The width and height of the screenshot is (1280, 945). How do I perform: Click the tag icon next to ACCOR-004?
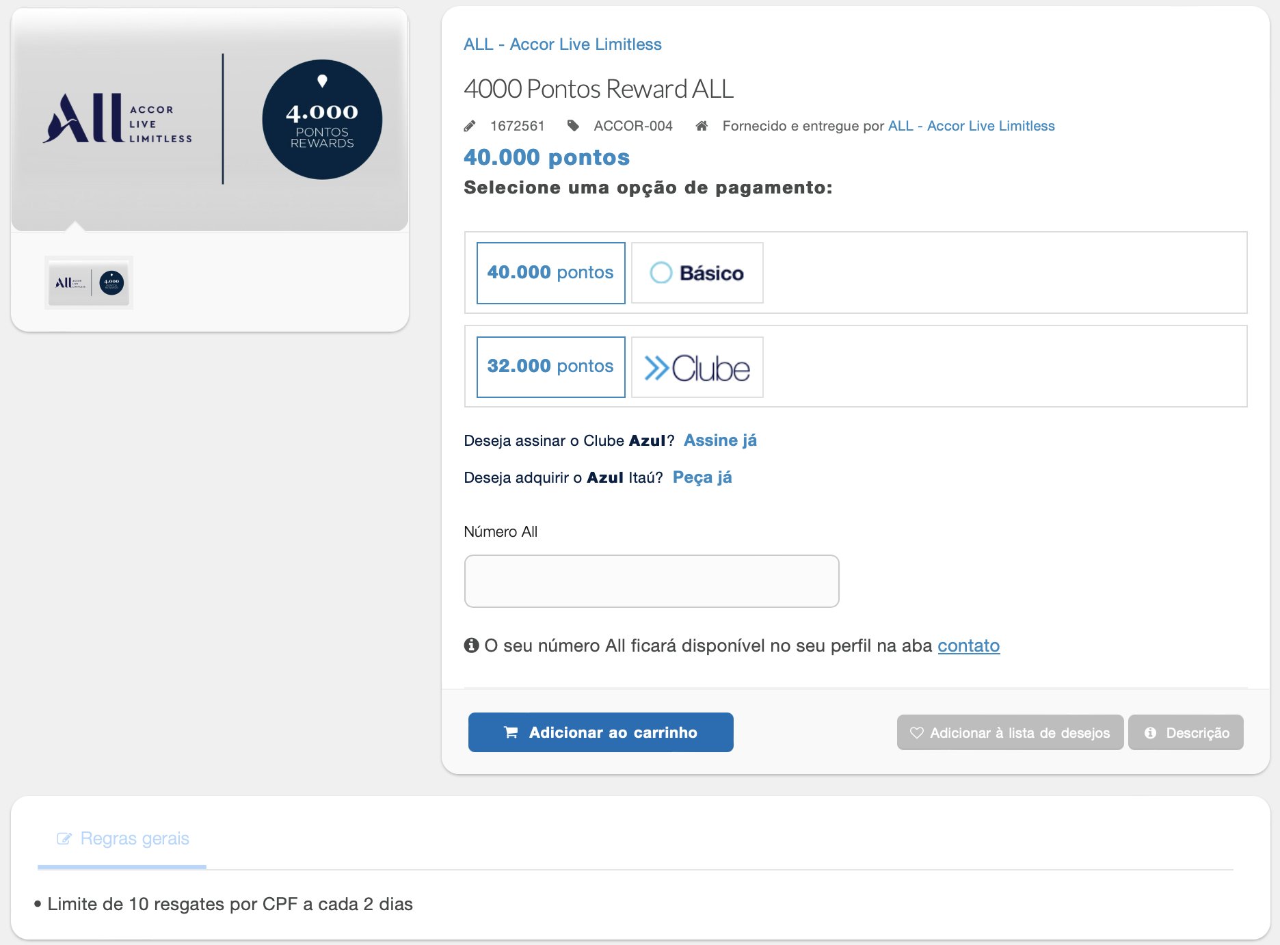(573, 126)
